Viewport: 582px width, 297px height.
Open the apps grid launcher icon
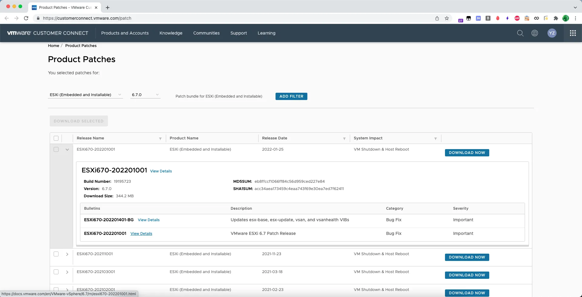pyautogui.click(x=573, y=33)
